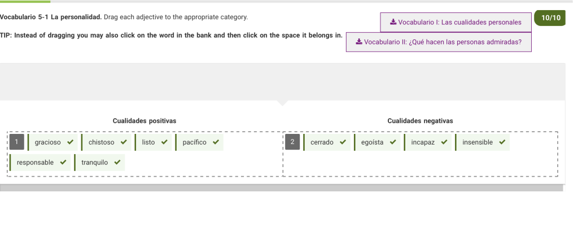Click the 10/10 score badge
Screen dimensions: 578x238
pyautogui.click(x=550, y=17)
